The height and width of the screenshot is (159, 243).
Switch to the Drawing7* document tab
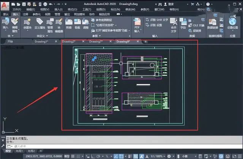click(96, 41)
